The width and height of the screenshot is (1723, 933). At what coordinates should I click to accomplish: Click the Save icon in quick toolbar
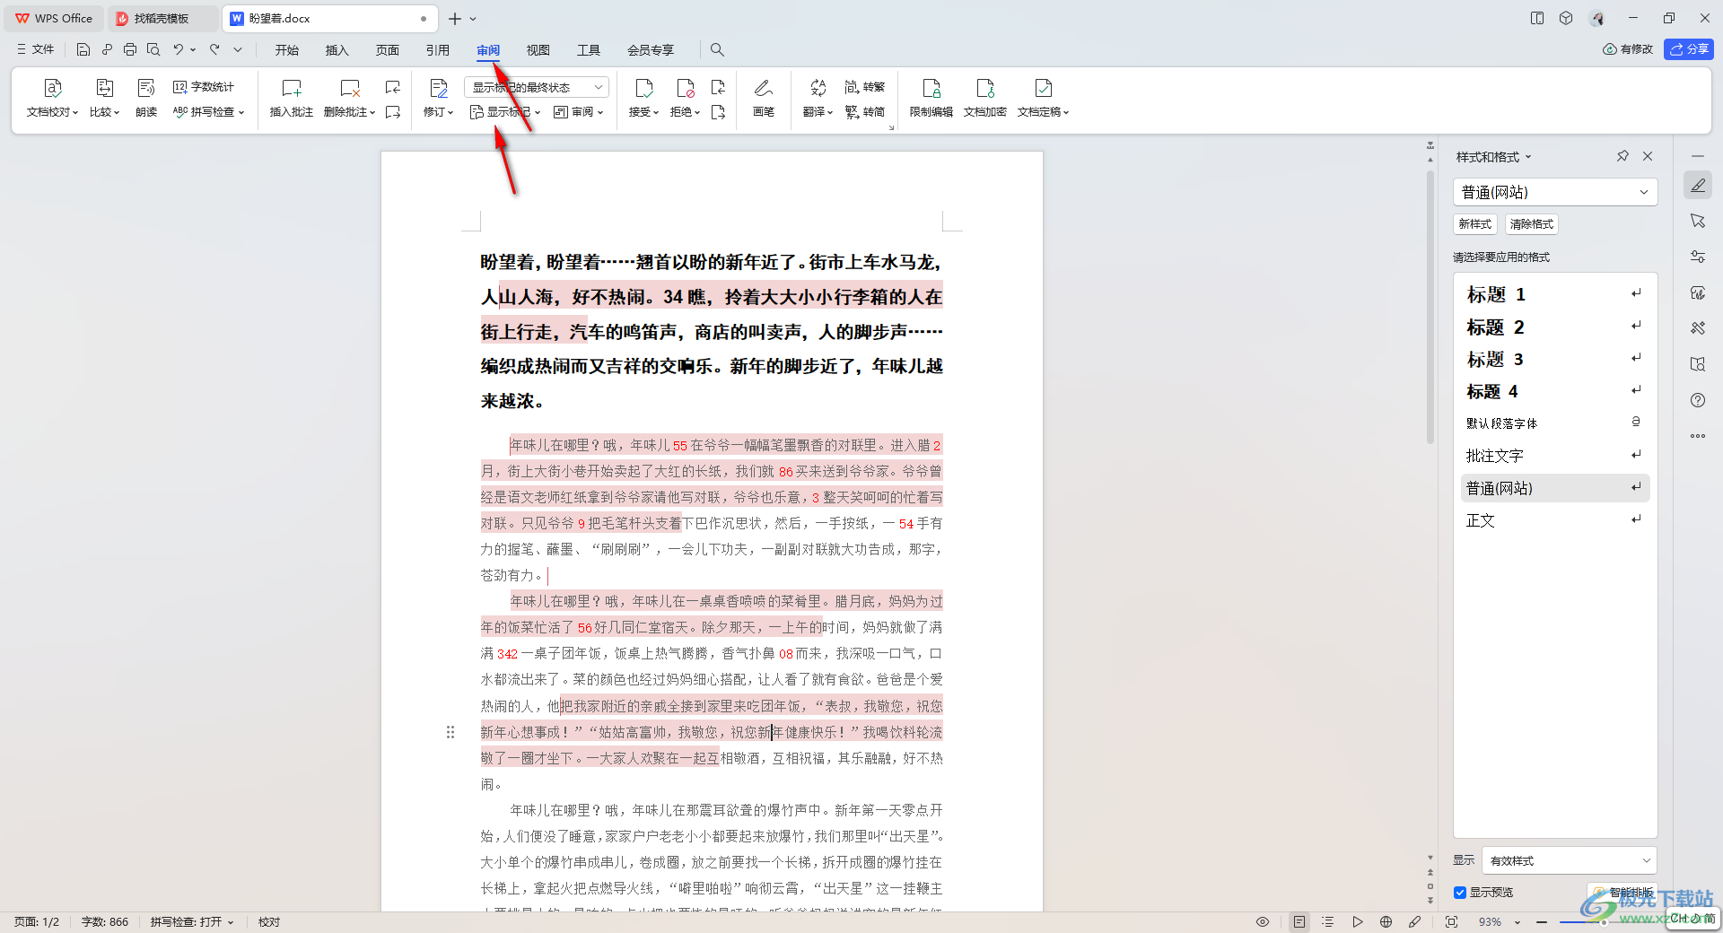click(83, 49)
